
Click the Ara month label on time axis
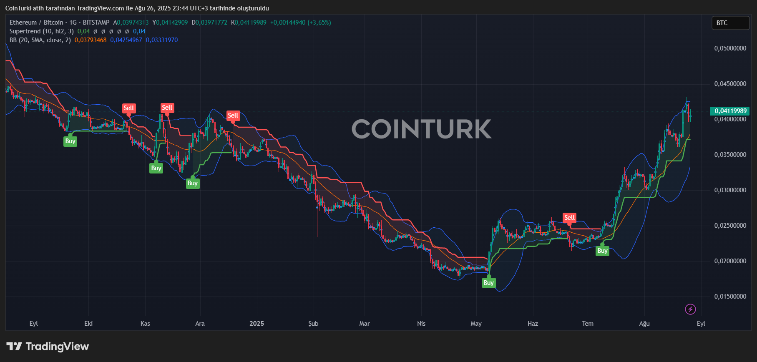[x=200, y=324]
